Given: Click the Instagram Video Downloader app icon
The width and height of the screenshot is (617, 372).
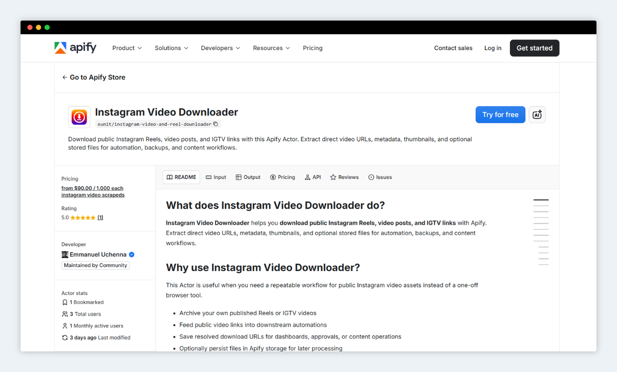Looking at the screenshot, I should coord(79,117).
